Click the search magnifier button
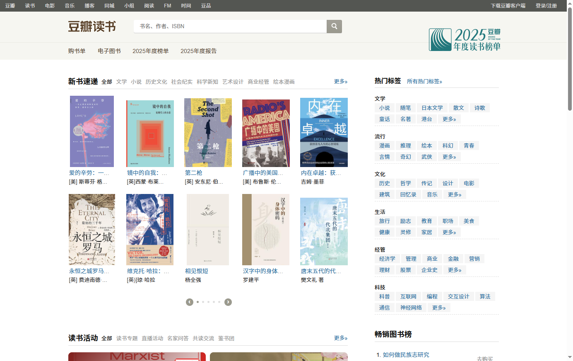The width and height of the screenshot is (573, 361). click(334, 26)
